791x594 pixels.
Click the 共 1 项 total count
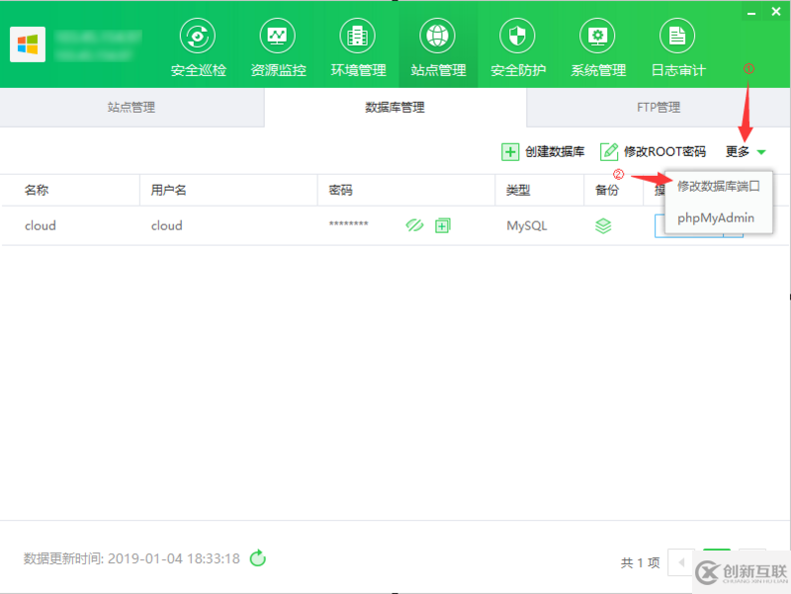click(640, 562)
